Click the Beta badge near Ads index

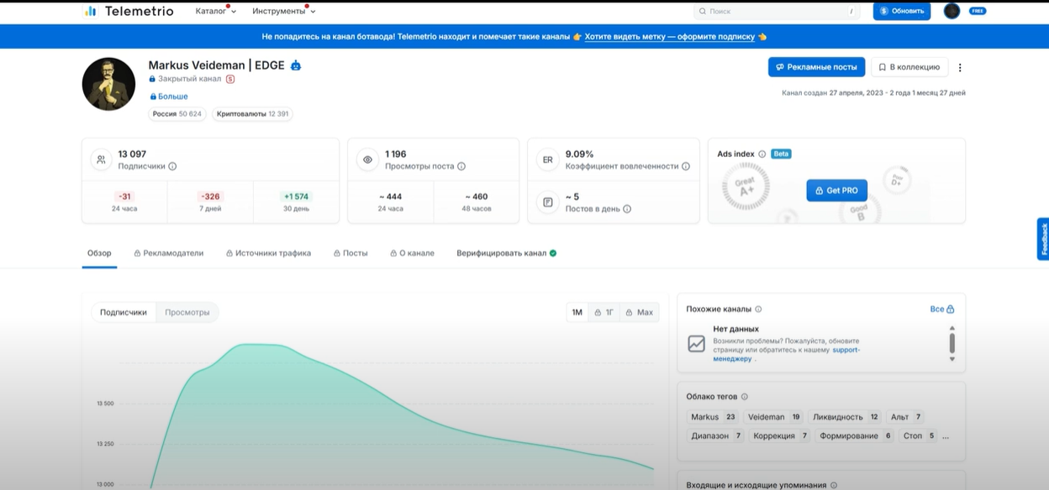tap(781, 154)
